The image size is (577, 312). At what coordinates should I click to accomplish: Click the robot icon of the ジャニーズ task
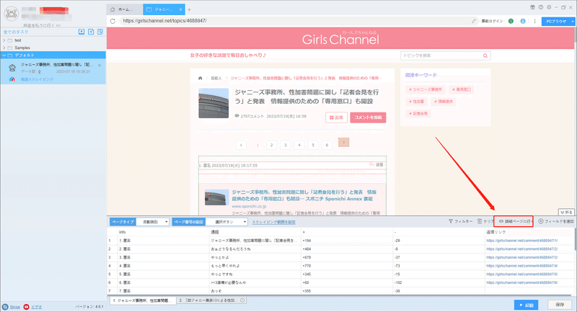12,68
